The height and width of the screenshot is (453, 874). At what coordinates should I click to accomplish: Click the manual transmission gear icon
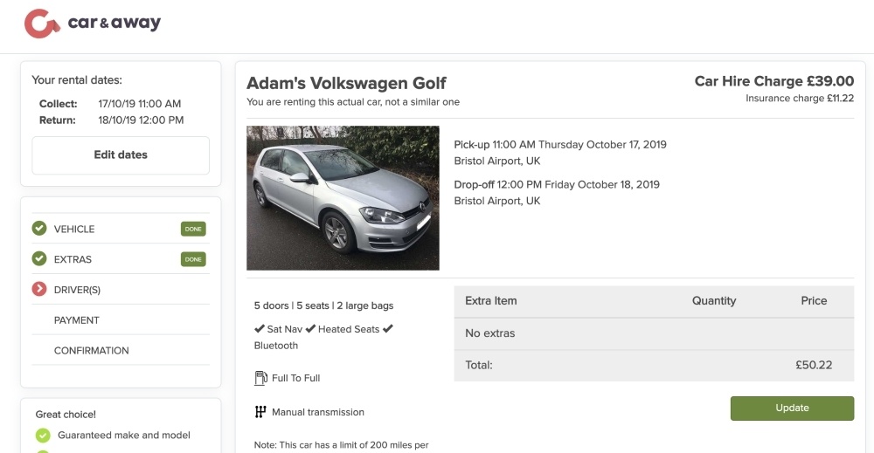tap(260, 412)
